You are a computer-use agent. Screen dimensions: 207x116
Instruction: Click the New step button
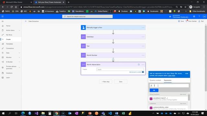pyautogui.click(x=106, y=82)
